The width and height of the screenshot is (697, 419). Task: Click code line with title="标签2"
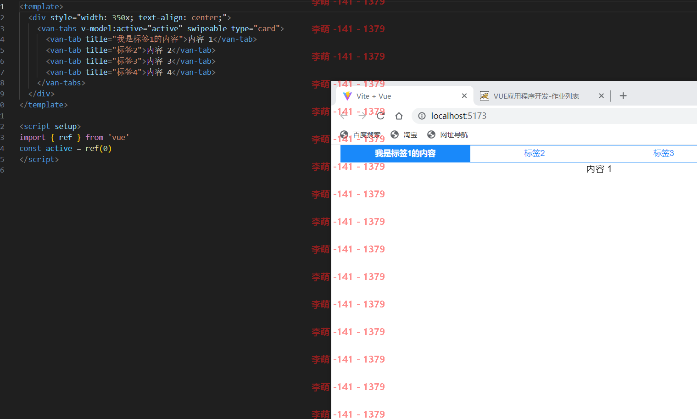click(x=131, y=50)
